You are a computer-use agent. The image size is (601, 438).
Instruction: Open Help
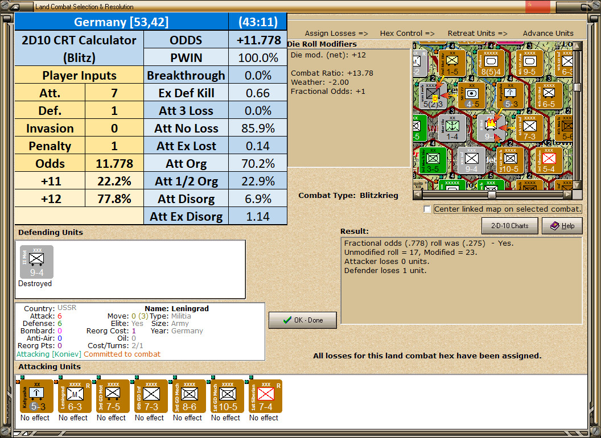562,226
